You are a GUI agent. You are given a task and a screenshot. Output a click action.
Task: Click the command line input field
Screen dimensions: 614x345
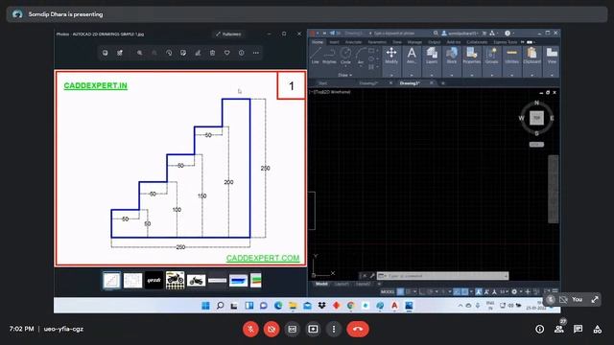coord(442,276)
